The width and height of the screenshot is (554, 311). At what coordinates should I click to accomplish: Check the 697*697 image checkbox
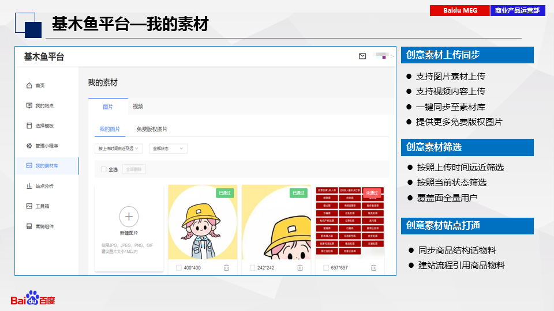(x=325, y=268)
